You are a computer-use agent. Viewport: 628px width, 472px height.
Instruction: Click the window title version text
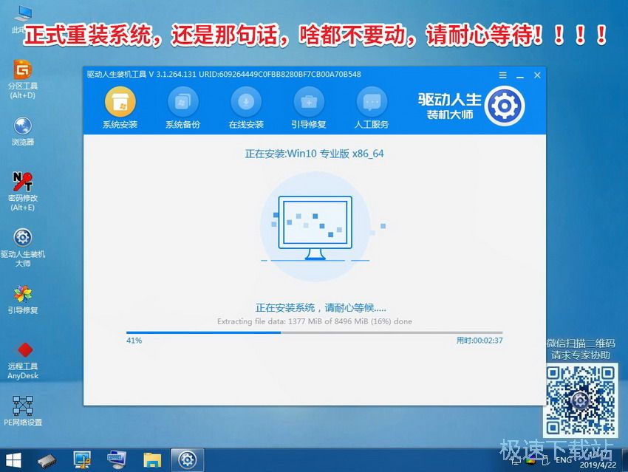(x=224, y=75)
